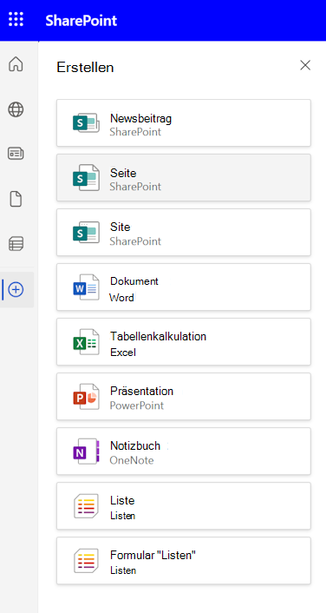Open My files page icon
Image resolution: width=326 pixels, height=613 pixels.
click(16, 200)
